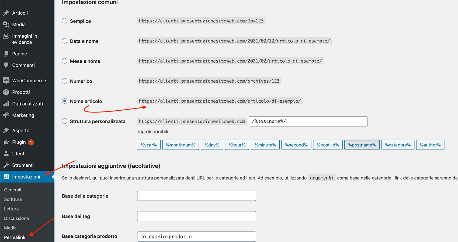Add the %monthnum% tag button
This screenshot has height=242, width=458.
pos(181,145)
